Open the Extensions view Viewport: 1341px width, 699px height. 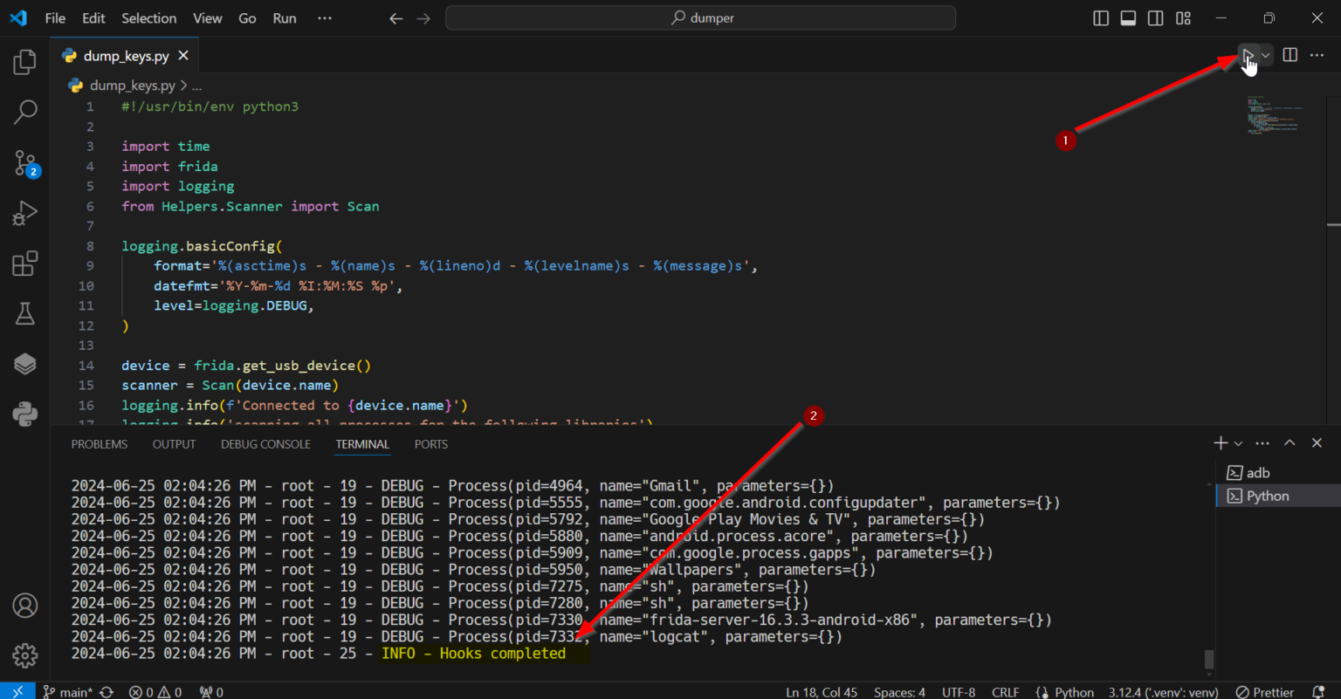[24, 263]
